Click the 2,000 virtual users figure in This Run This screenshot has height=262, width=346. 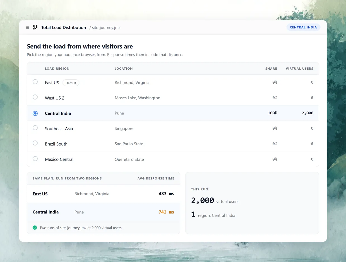click(203, 200)
